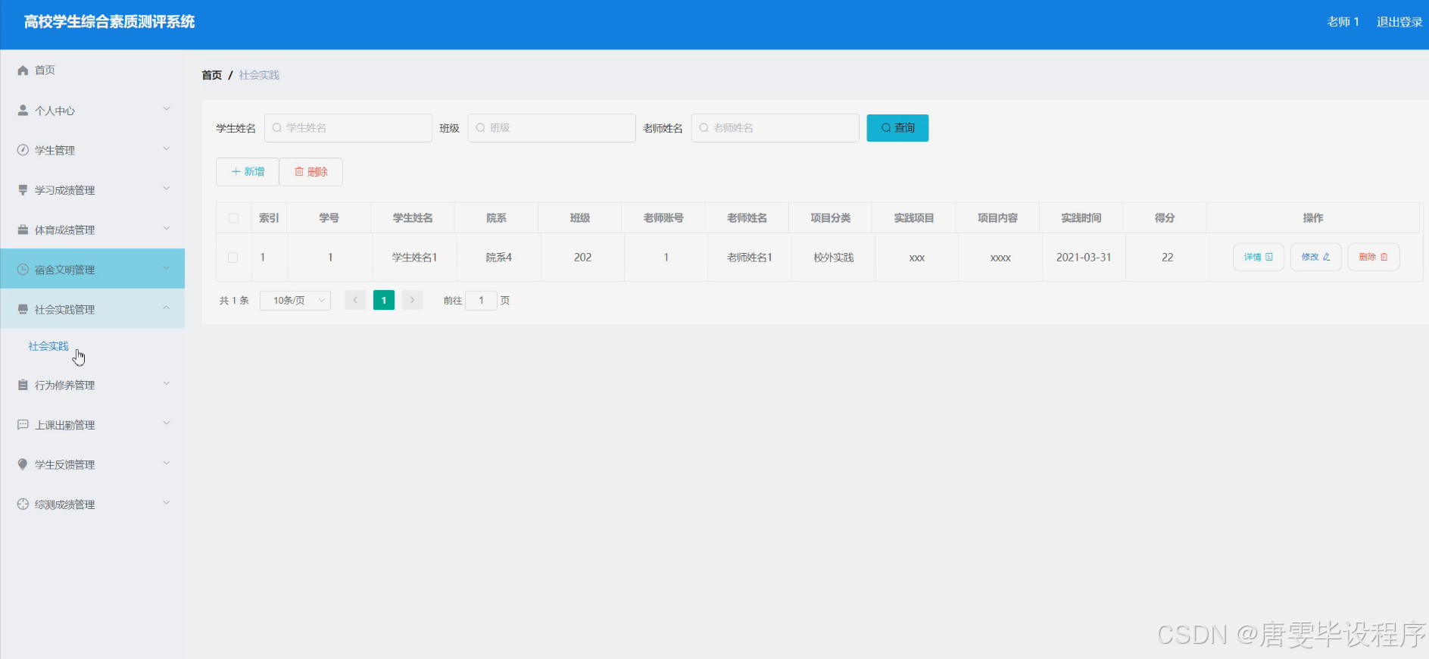The width and height of the screenshot is (1429, 659).
Task: Click the icon beside 社会实践管理
Action: pyautogui.click(x=23, y=309)
